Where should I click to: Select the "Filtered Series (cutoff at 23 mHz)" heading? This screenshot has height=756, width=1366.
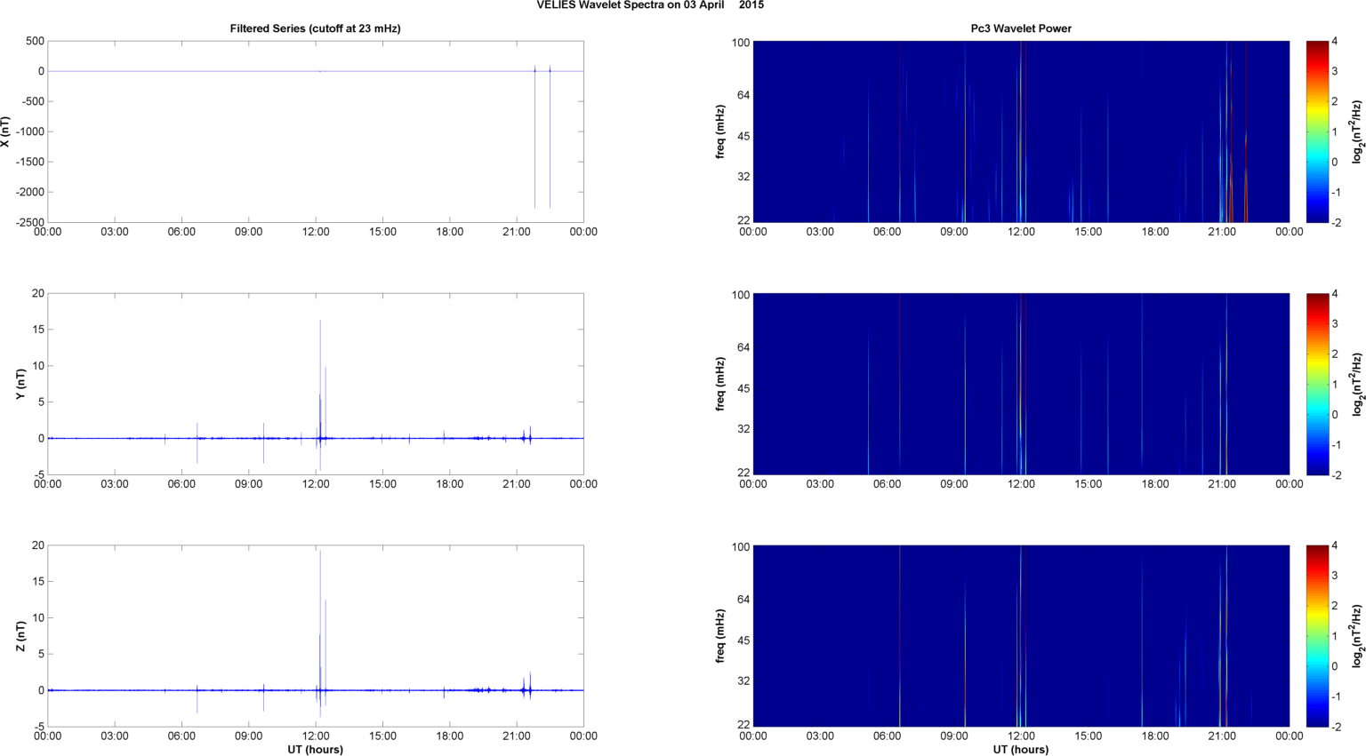(316, 28)
